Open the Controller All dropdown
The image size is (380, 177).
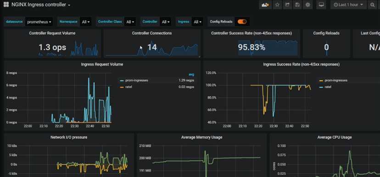166,22
